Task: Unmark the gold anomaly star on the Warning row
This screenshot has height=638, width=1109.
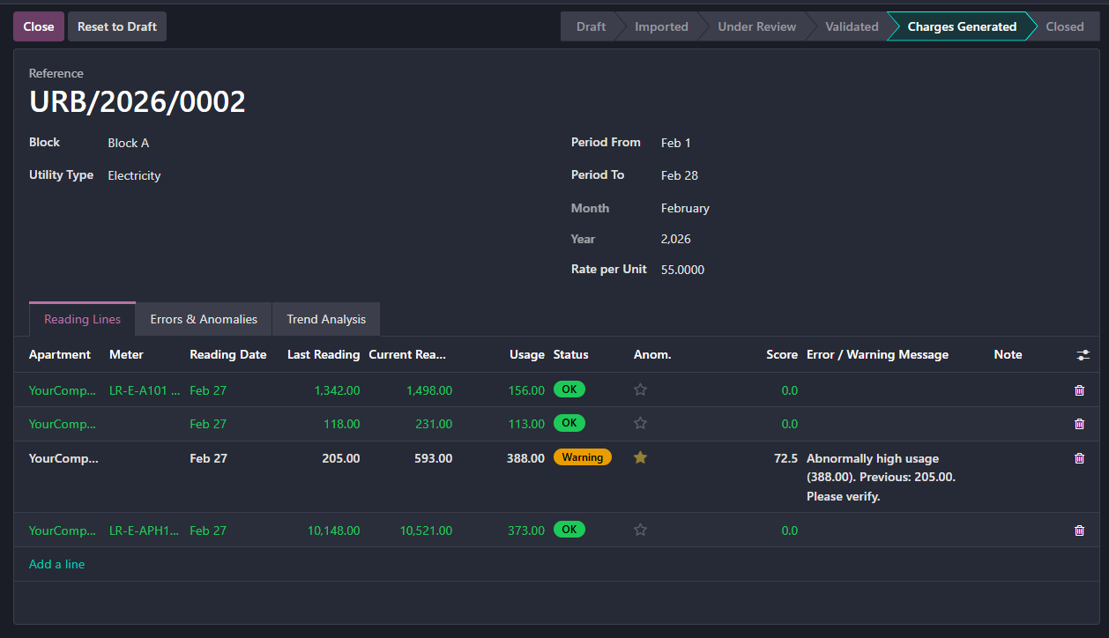Action: coord(641,457)
